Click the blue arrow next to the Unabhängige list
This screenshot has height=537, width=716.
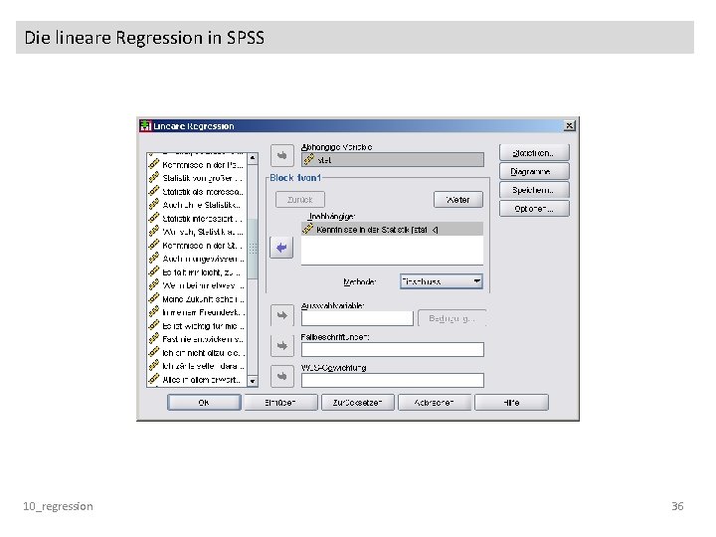click(281, 248)
